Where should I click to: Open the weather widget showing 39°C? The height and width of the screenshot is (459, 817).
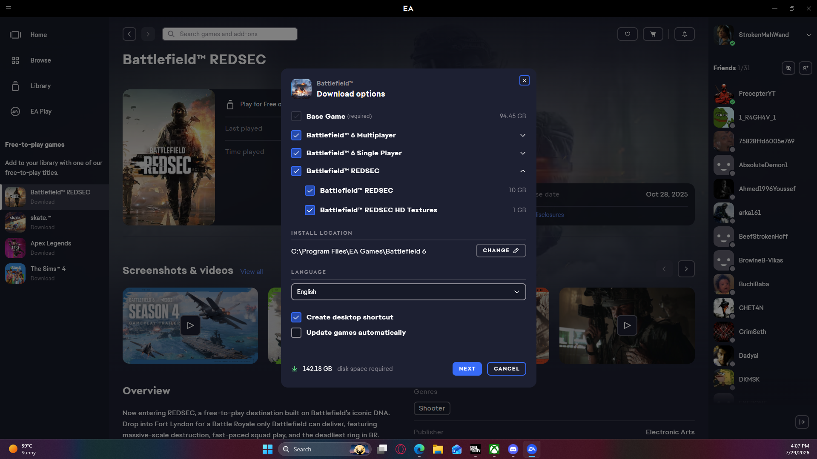click(x=22, y=449)
